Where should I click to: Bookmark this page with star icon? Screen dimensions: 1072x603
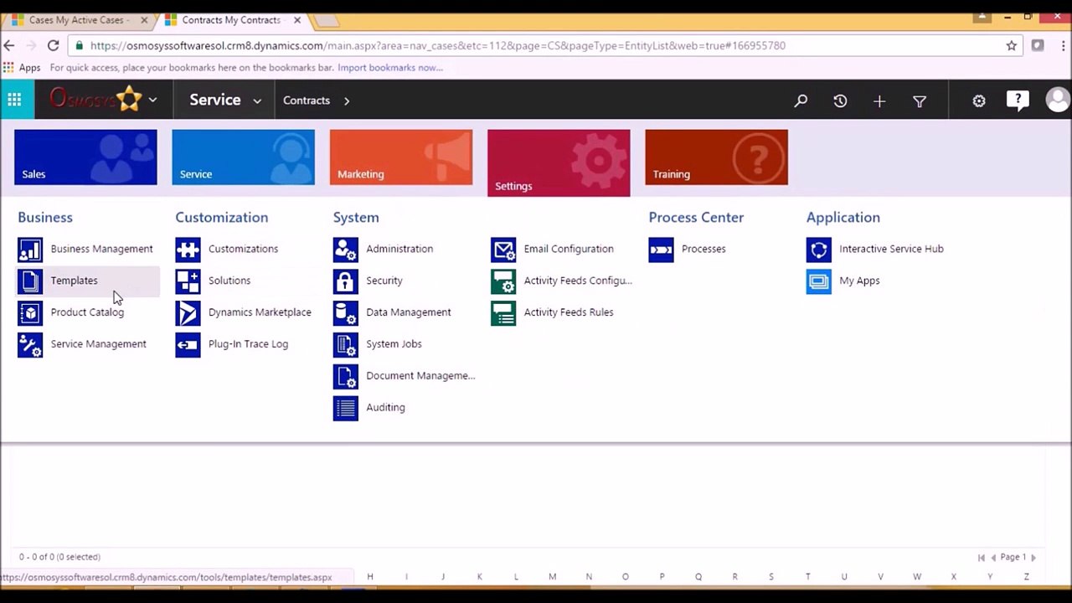(1011, 46)
